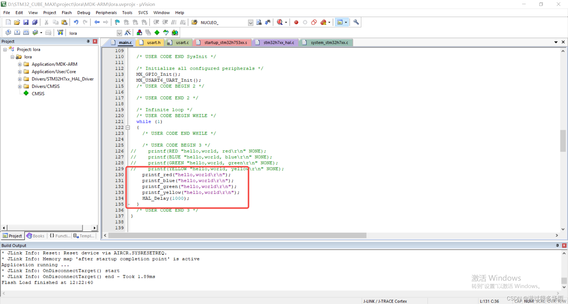Pin the Project panel with the pin icon

click(88, 41)
